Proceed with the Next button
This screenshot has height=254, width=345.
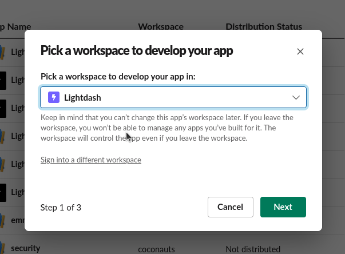(x=283, y=207)
